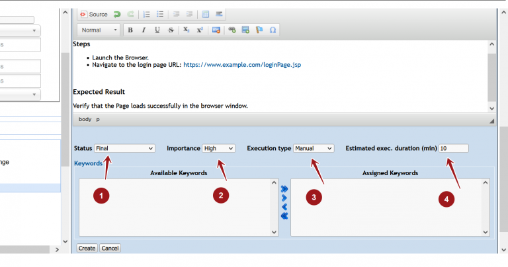This screenshot has height=267, width=508.
Task: Open the Normal paragraph format dropdown
Action: point(99,30)
